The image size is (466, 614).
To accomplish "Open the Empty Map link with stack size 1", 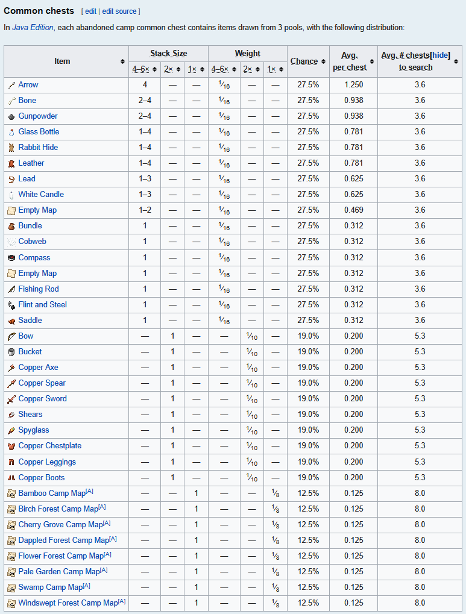I will click(37, 274).
